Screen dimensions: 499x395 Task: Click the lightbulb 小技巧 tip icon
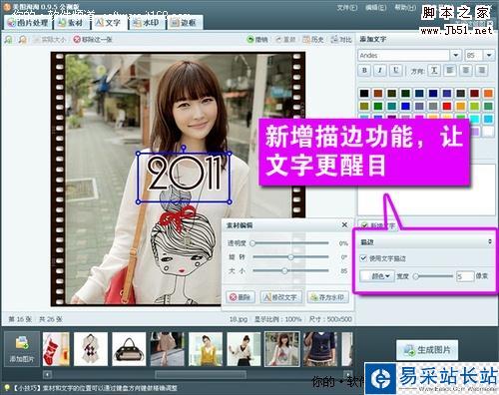click(6, 388)
